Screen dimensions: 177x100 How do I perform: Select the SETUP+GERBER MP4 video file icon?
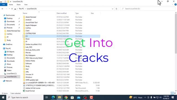(24, 83)
